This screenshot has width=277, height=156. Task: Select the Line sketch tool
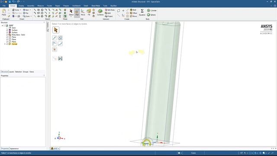click(x=35, y=10)
